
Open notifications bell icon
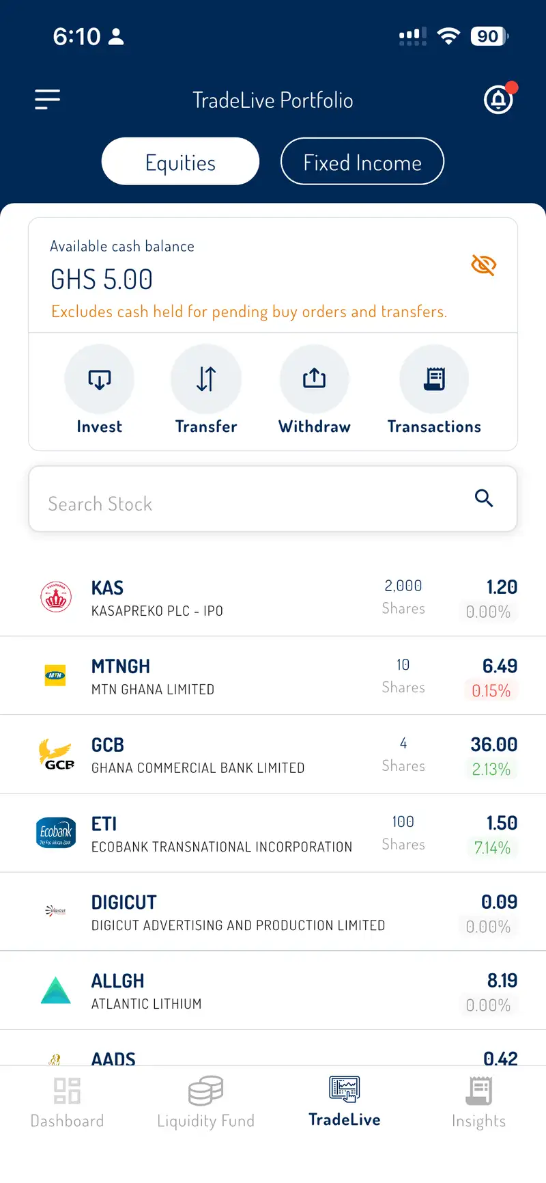499,100
